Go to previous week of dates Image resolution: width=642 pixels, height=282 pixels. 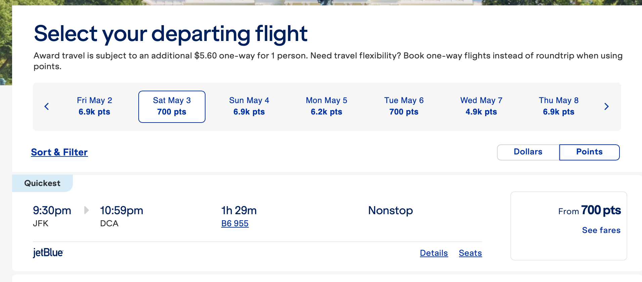[47, 106]
